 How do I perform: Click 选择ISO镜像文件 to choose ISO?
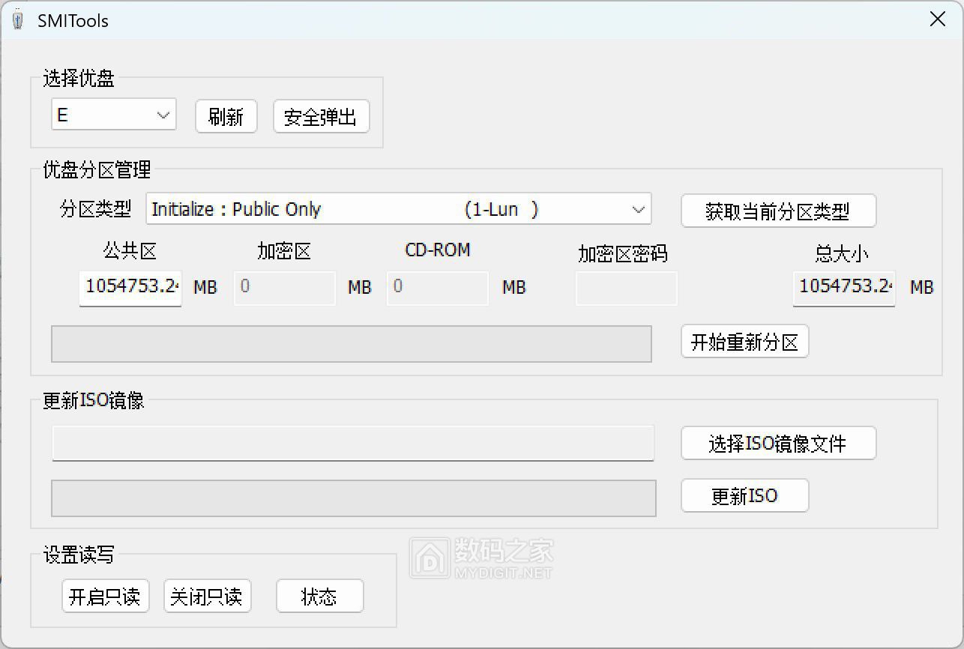pos(777,444)
